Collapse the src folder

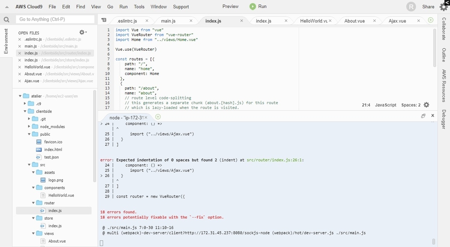pyautogui.click(x=29, y=165)
